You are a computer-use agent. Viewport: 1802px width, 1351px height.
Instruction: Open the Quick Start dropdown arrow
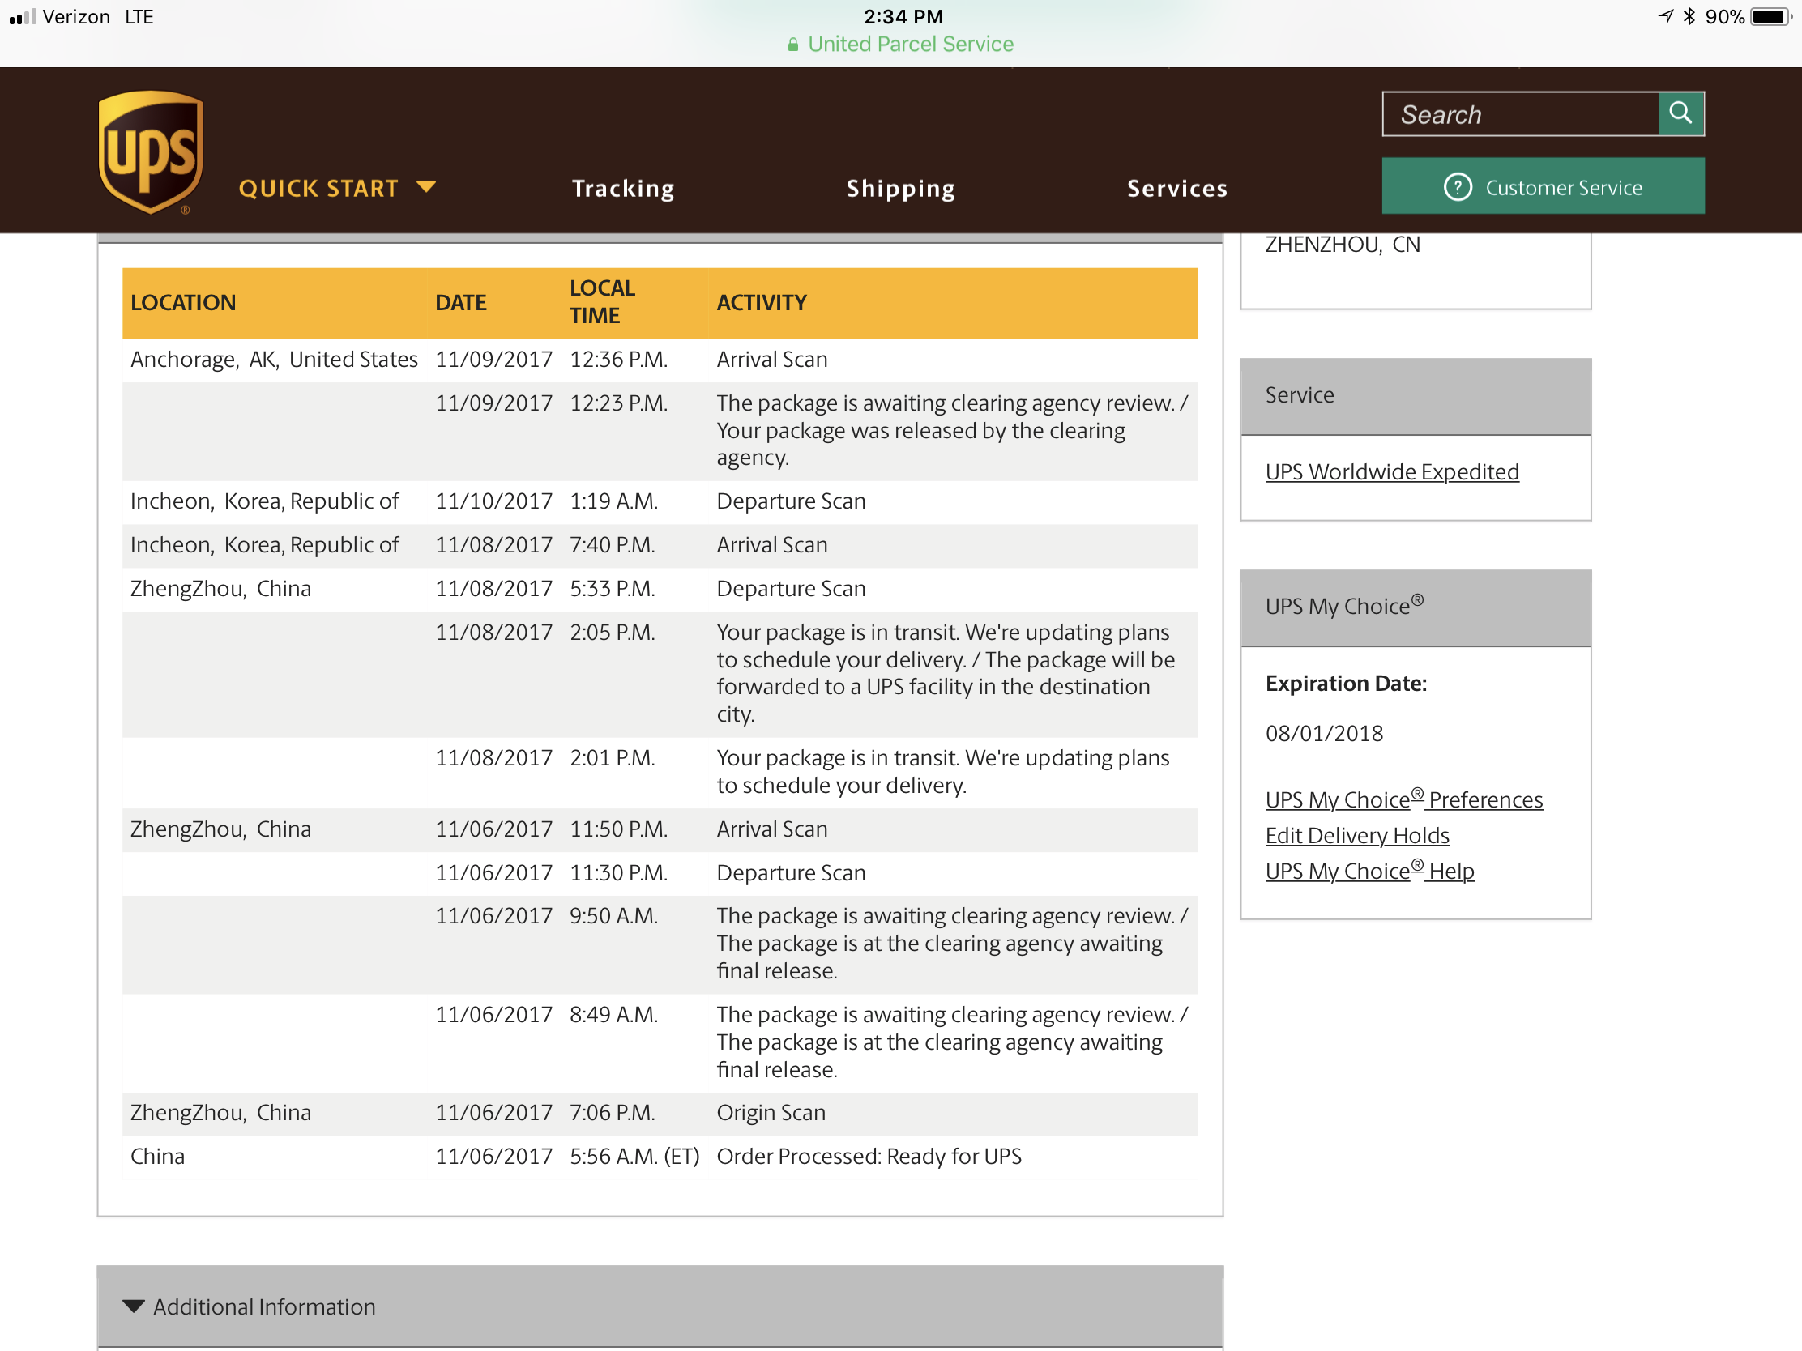[x=426, y=187]
